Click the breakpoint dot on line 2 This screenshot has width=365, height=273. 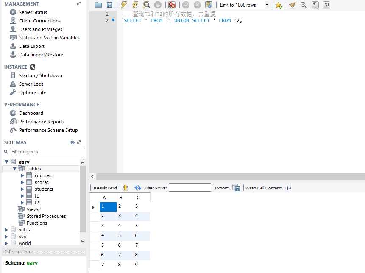(x=113, y=20)
